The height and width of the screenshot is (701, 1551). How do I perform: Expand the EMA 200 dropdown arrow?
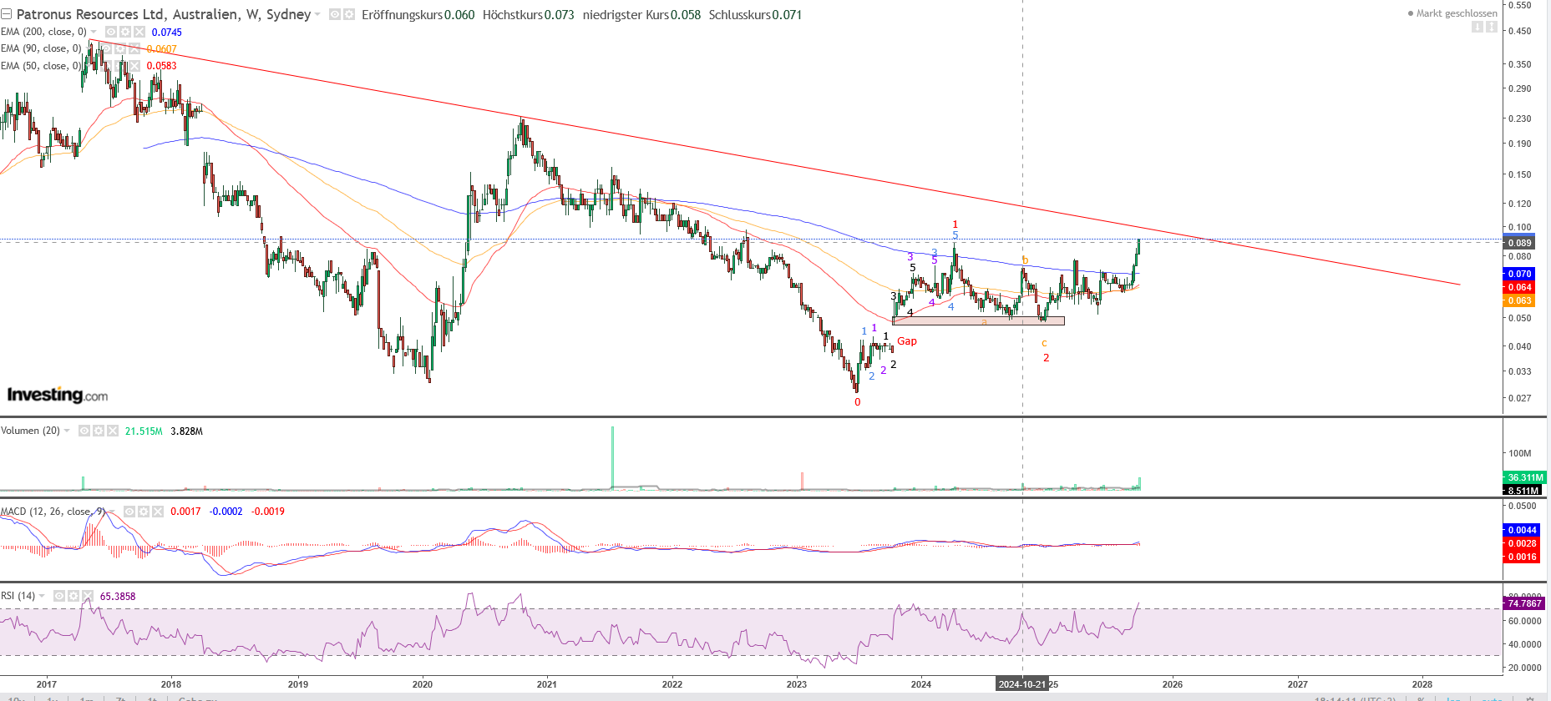pyautogui.click(x=94, y=32)
